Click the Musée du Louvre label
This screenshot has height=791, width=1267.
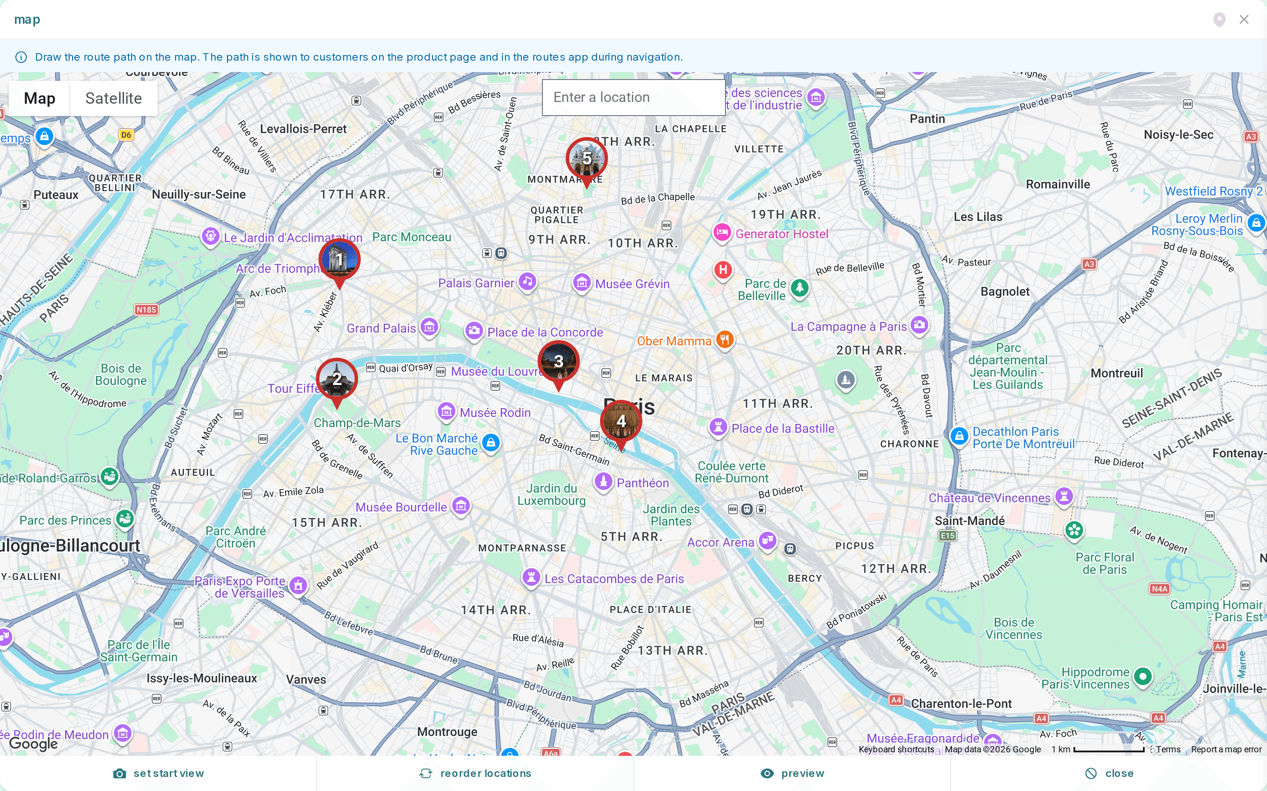[495, 371]
